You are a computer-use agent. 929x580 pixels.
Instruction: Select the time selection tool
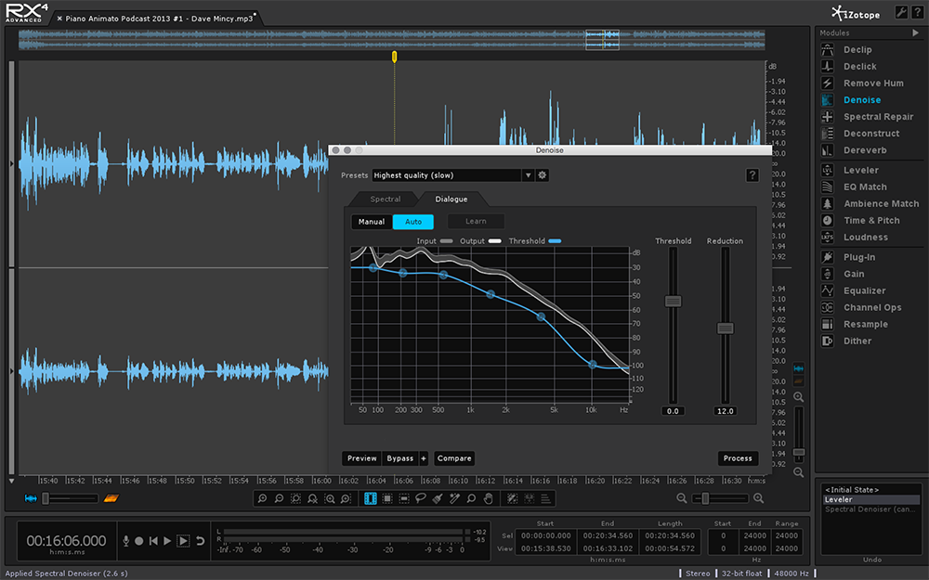coord(371,499)
